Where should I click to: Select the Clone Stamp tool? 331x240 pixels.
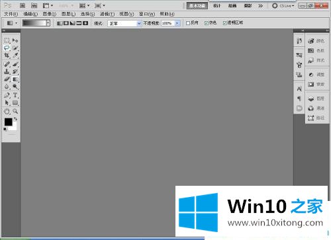click(7, 71)
